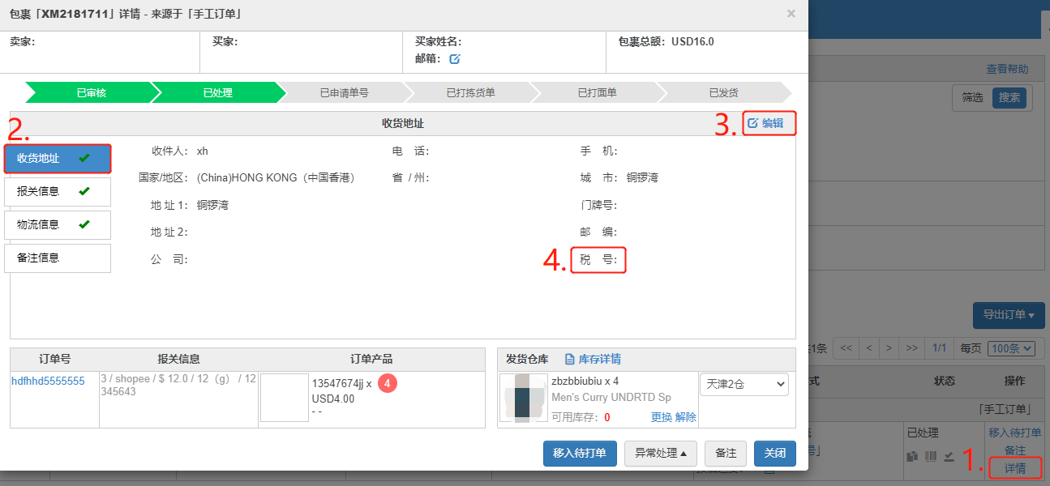Expand the 异常处理 dropdown button

coord(662,454)
